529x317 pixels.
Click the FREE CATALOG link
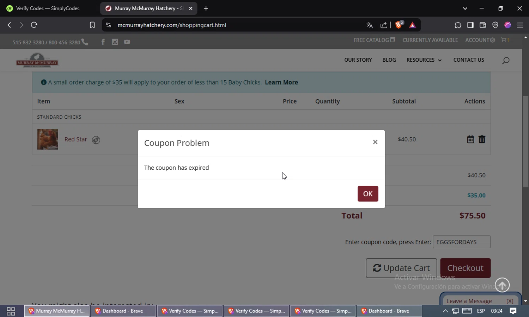[374, 40]
